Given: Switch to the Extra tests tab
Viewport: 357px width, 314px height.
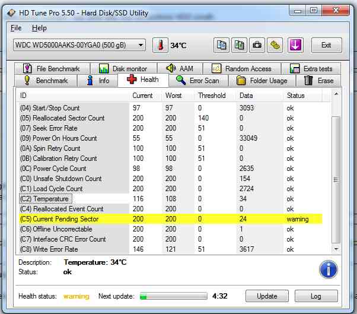Looking at the screenshot, I should click(x=311, y=68).
